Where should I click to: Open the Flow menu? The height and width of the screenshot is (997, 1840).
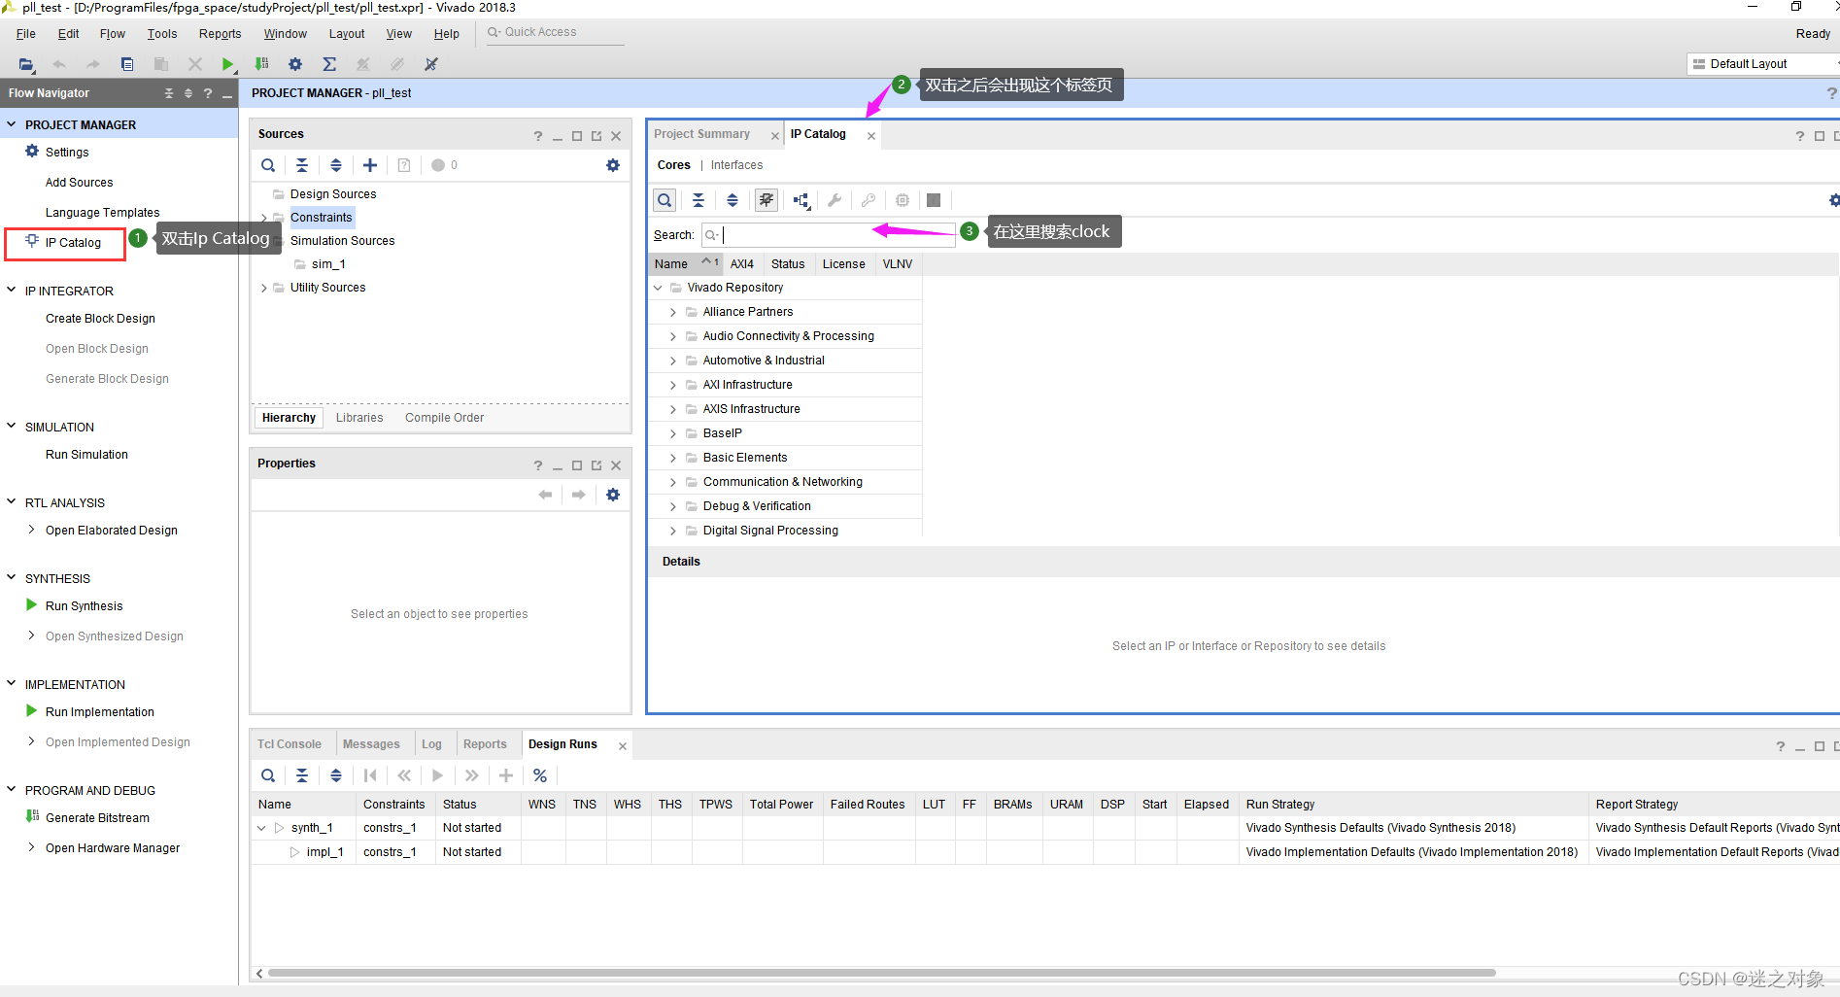coord(113,34)
